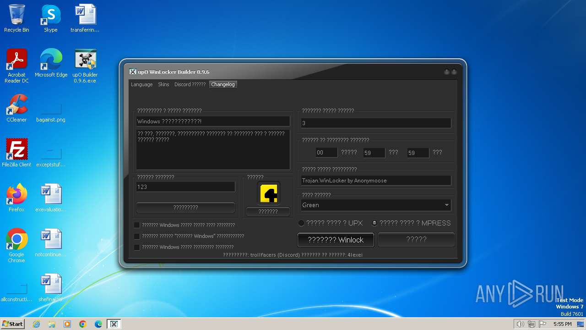This screenshot has height=330, width=586.
Task: Open Edge from the taskbar
Action: 98,324
